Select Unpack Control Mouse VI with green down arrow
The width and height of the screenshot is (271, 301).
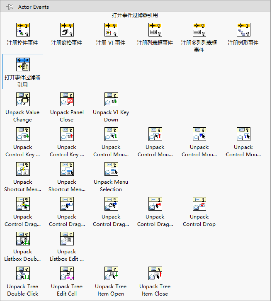(111, 134)
